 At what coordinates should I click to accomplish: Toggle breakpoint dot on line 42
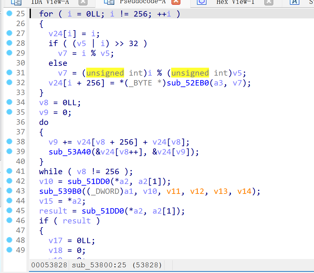coord(9,181)
